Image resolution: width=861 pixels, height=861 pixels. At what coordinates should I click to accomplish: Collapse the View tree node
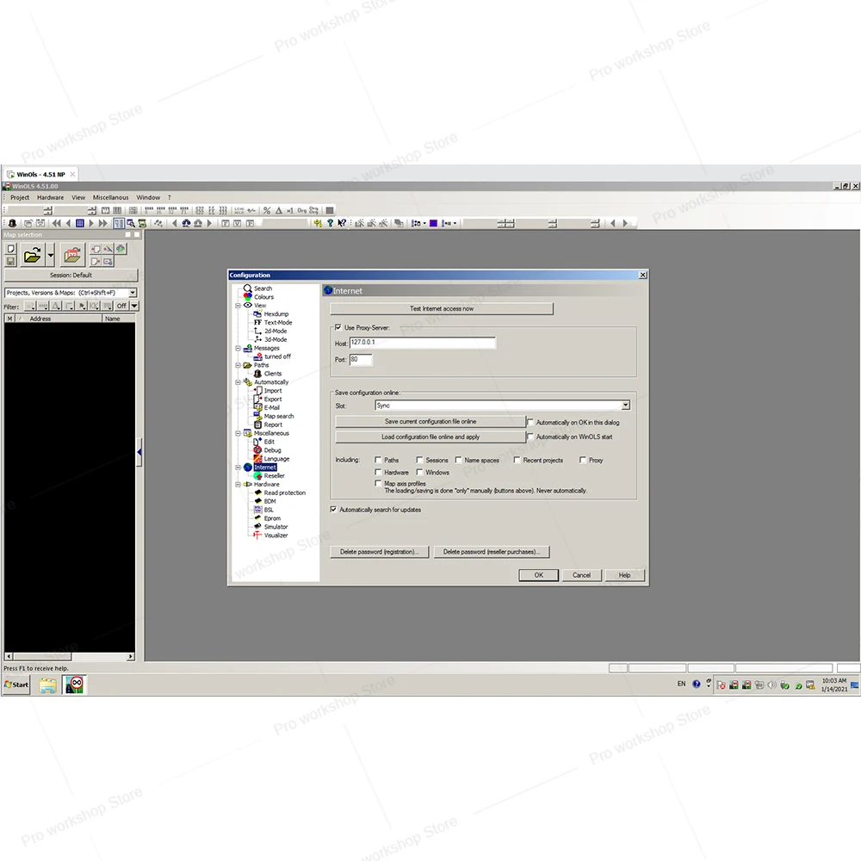coord(238,306)
